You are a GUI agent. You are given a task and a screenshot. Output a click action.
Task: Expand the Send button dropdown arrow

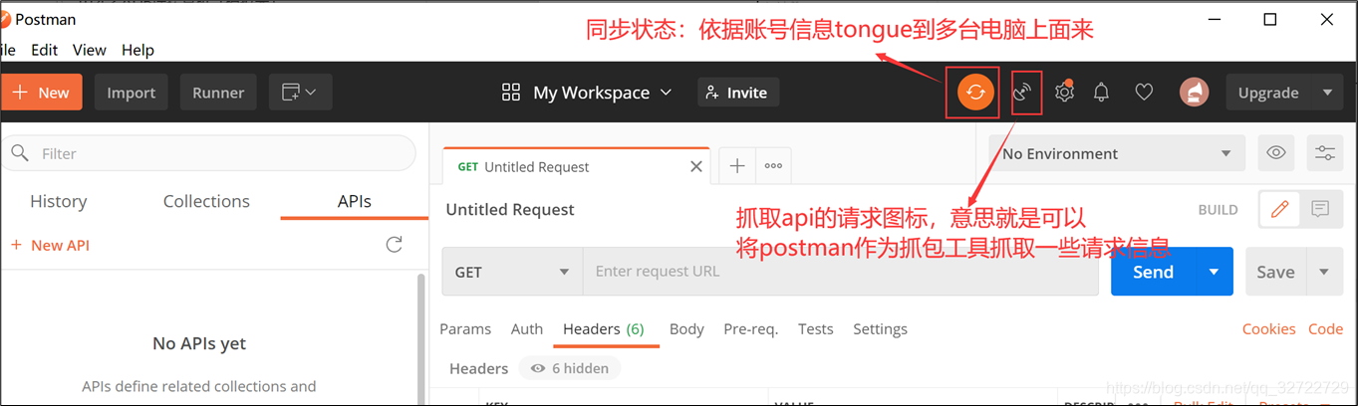(1214, 272)
